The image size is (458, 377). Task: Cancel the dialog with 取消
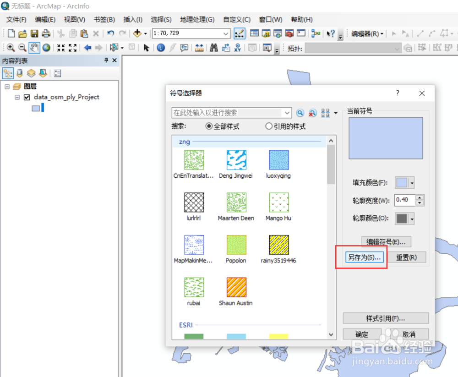(x=409, y=334)
